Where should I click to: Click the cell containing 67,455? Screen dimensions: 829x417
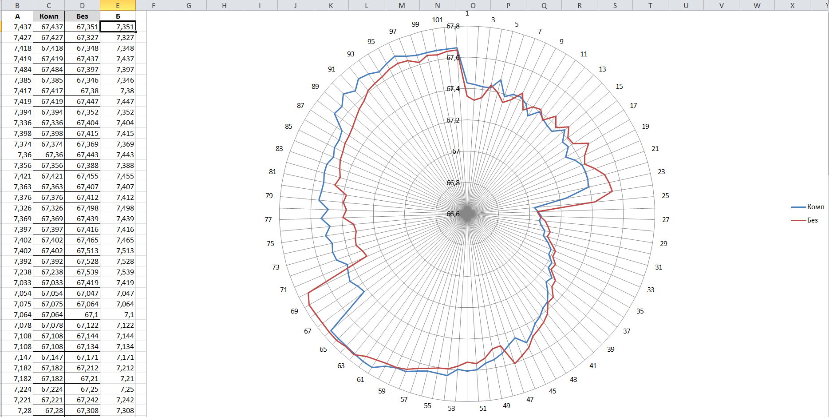[83, 176]
